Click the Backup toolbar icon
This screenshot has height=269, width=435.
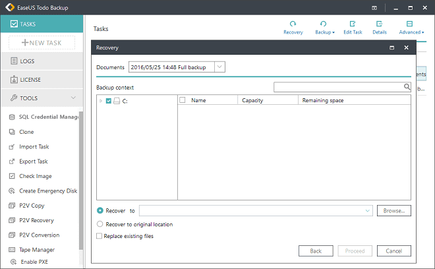coord(323,24)
